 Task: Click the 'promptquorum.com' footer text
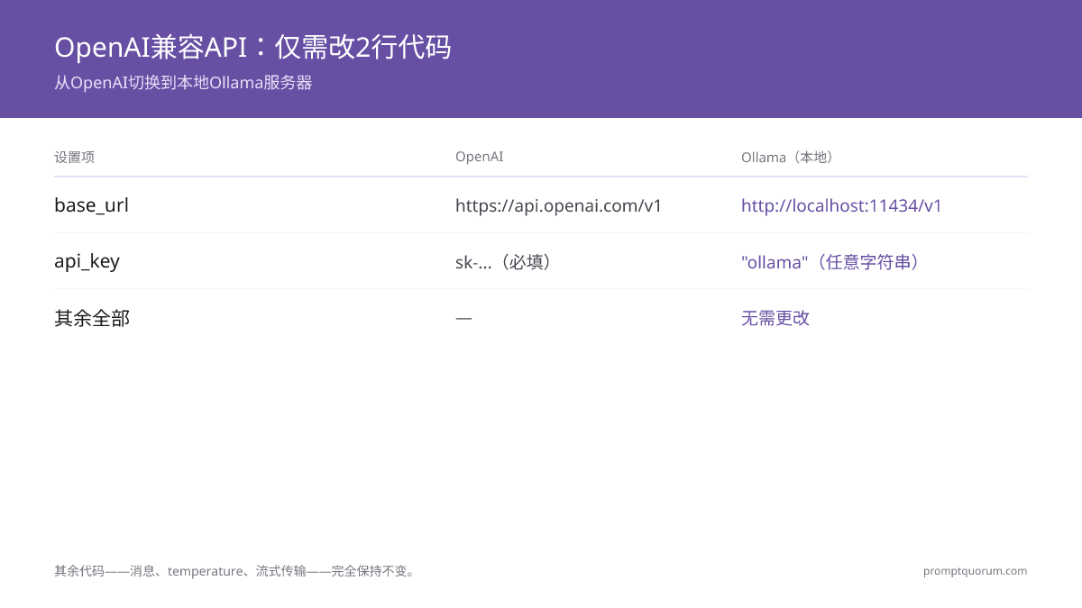point(975,571)
